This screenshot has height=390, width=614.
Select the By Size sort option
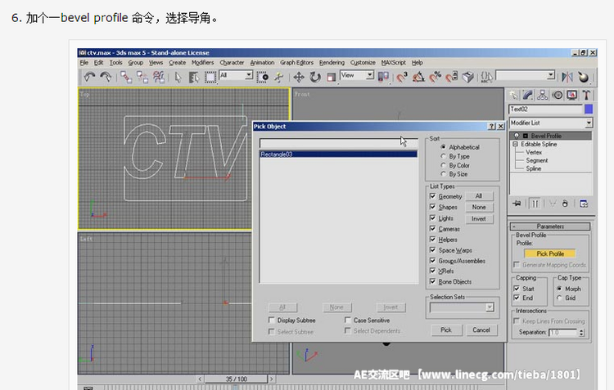(443, 174)
